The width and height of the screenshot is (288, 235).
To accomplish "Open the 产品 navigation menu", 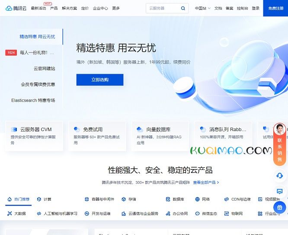I will (x=54, y=8).
